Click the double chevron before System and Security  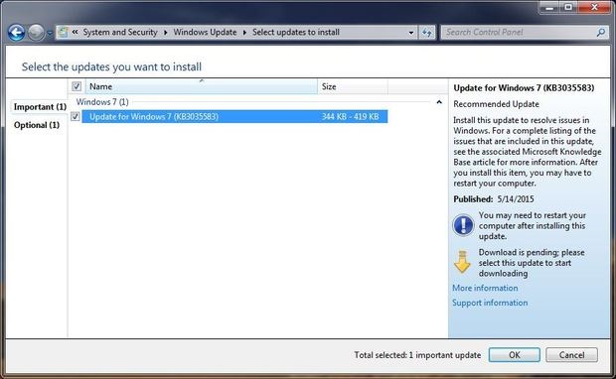75,32
